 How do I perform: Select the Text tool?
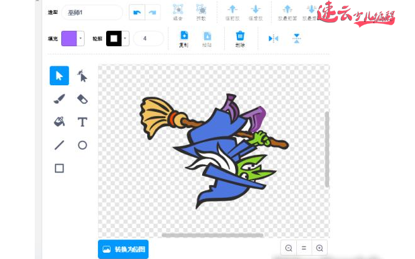(x=82, y=121)
